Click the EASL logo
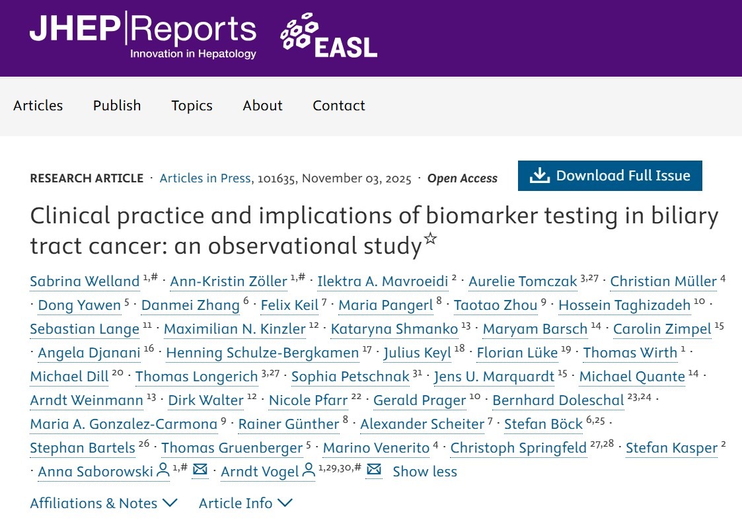Screen dimensions: 742x520 coord(328,36)
